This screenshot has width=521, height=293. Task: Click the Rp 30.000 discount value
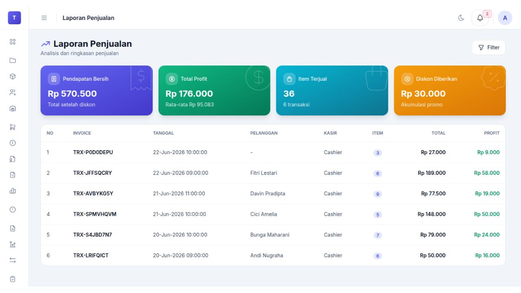(423, 93)
